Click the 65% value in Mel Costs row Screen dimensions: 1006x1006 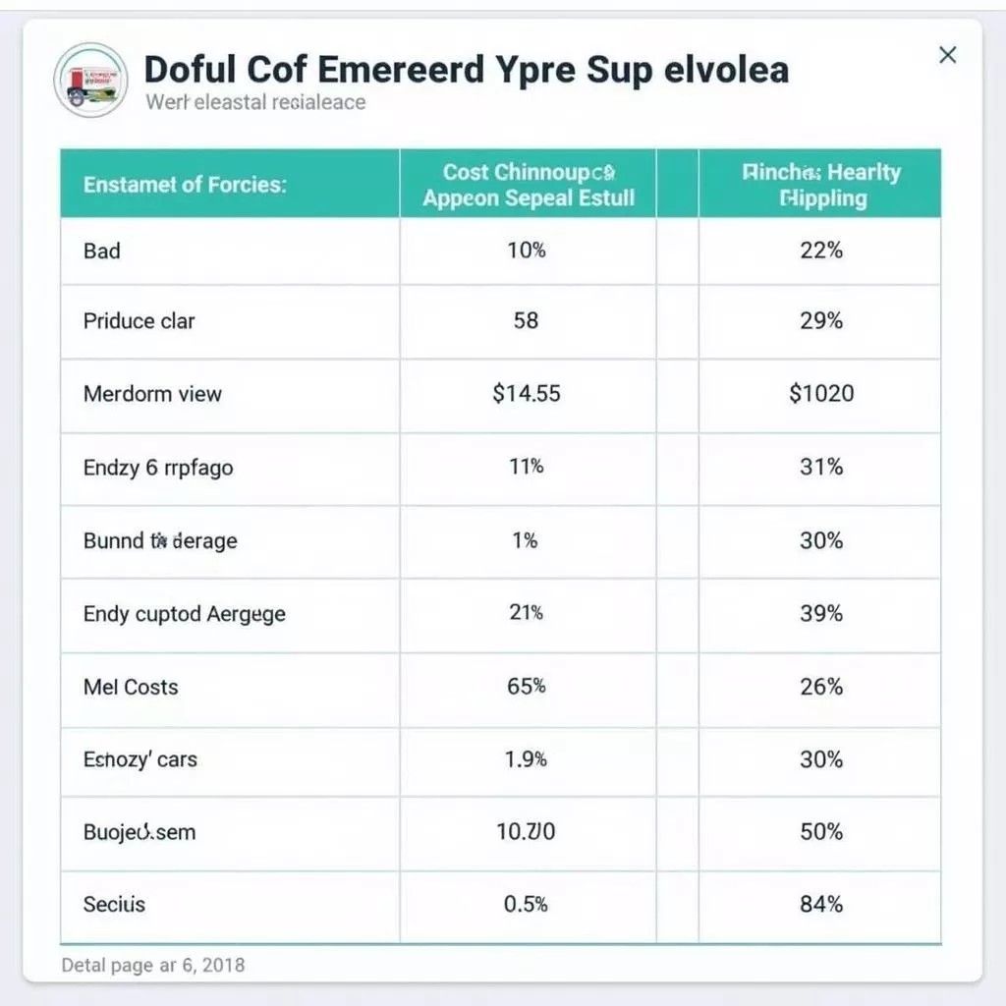tap(527, 687)
